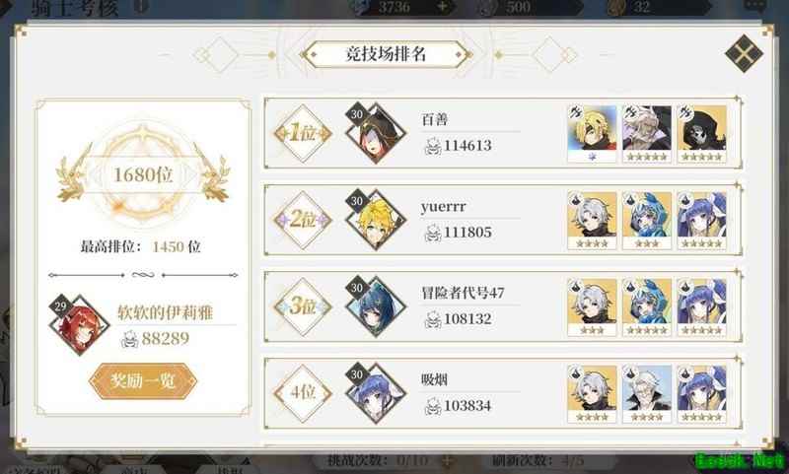Tap player 百善's avatar portrait

point(376,133)
